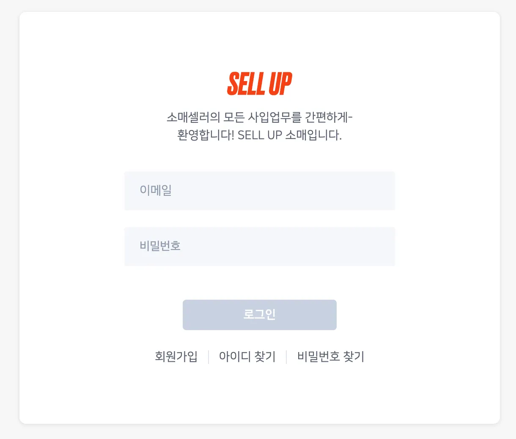Reset your password using 비밀번호 찾기
Image resolution: width=516 pixels, height=439 pixels.
(330, 357)
